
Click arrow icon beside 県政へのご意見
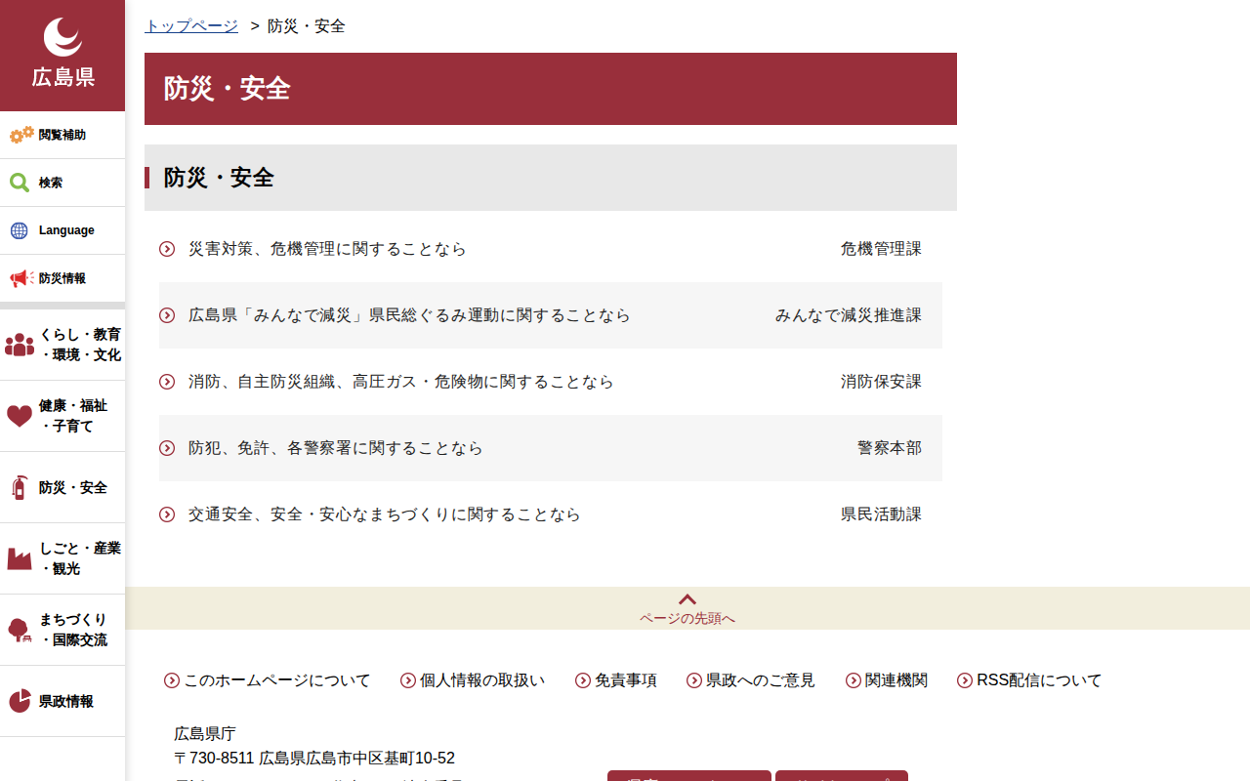[694, 680]
